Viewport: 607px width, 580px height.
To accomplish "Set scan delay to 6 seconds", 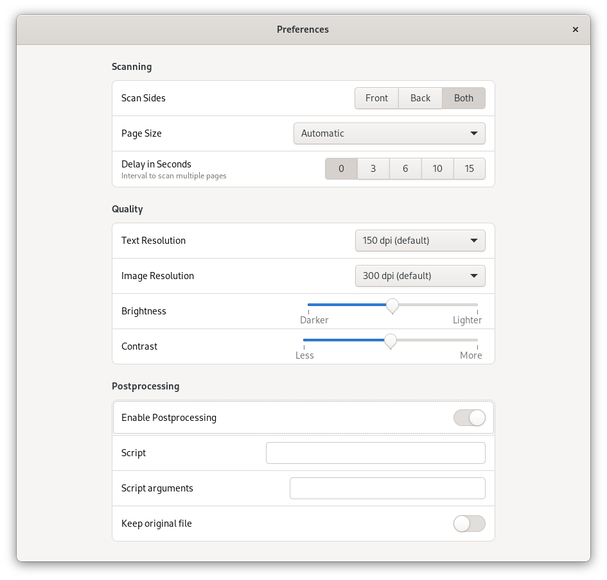I will pyautogui.click(x=405, y=169).
